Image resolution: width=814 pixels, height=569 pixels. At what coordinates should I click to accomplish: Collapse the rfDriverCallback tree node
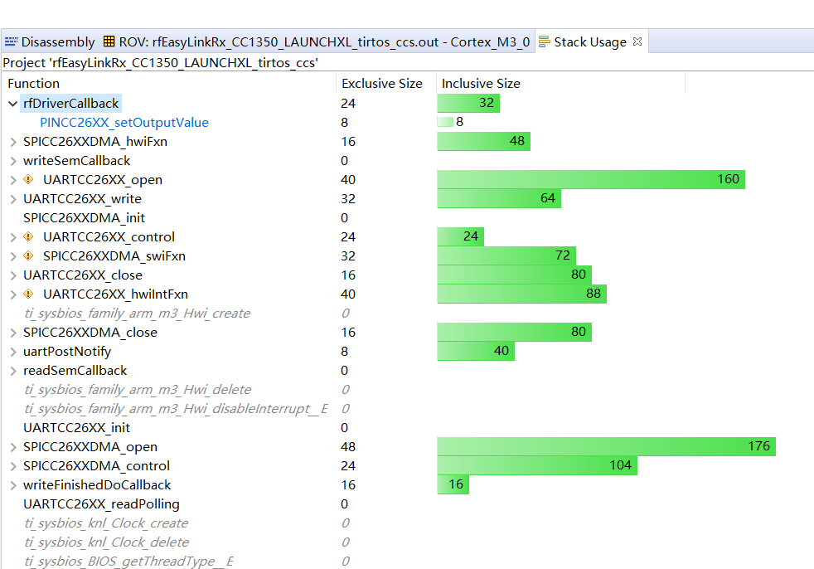pyautogui.click(x=13, y=104)
